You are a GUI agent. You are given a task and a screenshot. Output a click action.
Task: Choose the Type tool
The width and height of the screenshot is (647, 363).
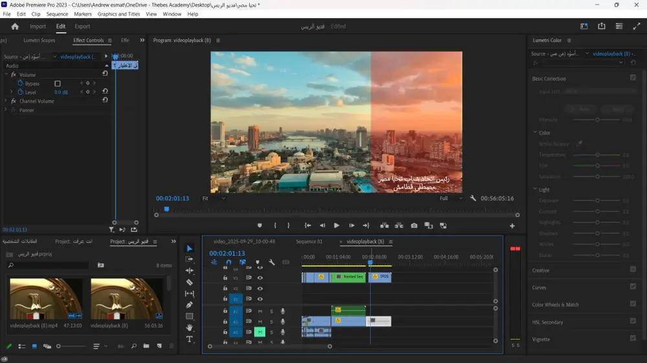[x=190, y=339]
